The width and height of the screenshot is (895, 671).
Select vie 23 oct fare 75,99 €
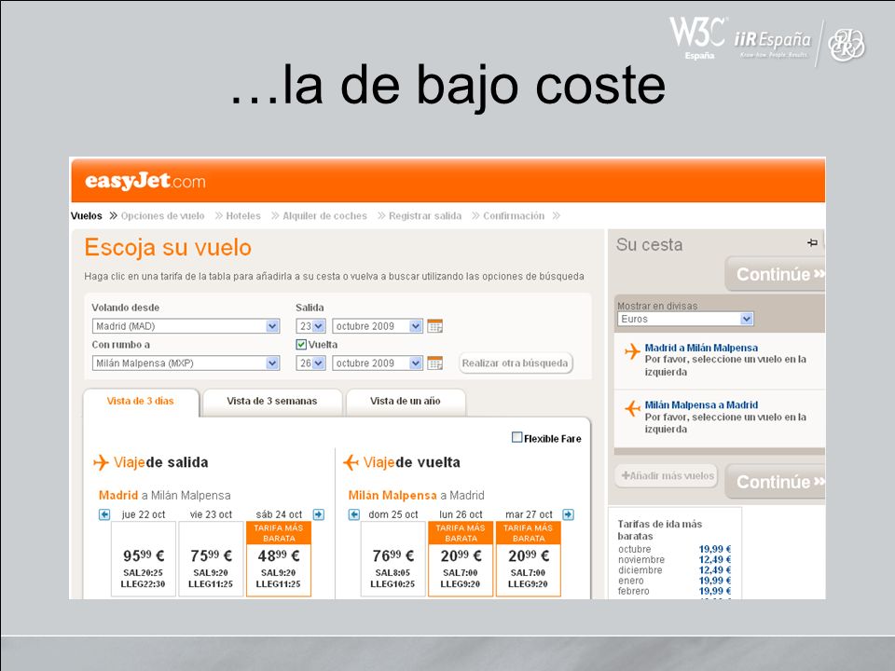click(x=212, y=559)
